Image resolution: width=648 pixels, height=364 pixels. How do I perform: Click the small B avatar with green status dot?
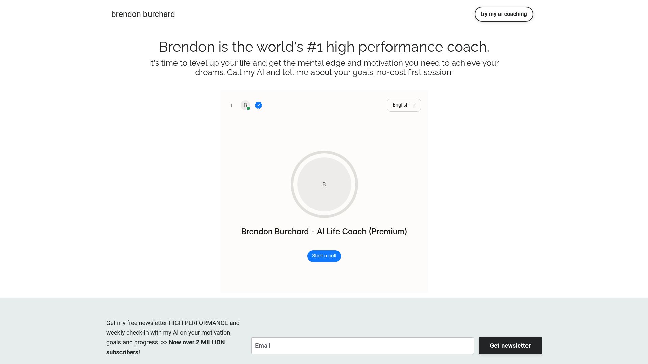pos(245,105)
